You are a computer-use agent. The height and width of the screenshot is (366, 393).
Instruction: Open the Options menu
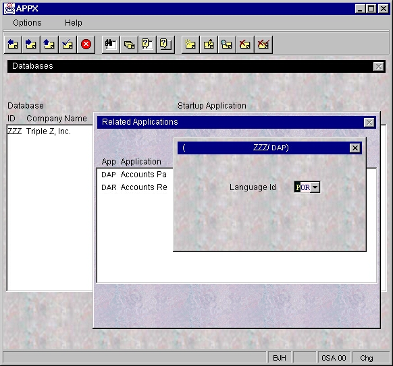click(x=27, y=23)
